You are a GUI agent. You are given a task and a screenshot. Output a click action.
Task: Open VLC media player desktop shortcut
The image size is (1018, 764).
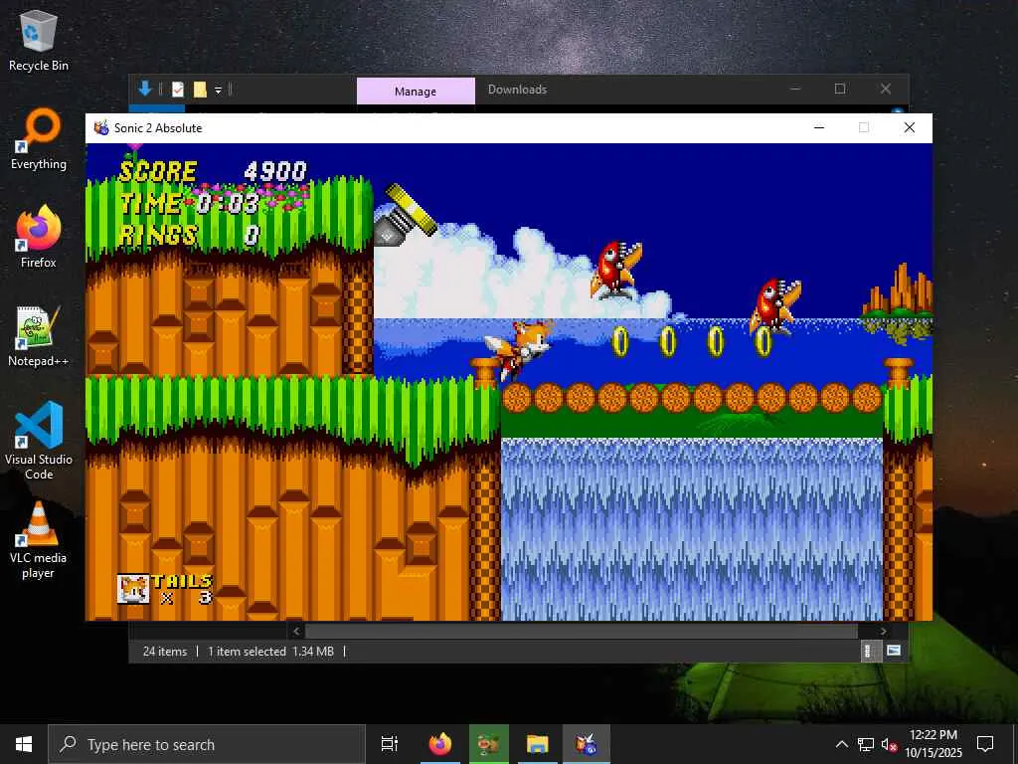click(x=39, y=539)
